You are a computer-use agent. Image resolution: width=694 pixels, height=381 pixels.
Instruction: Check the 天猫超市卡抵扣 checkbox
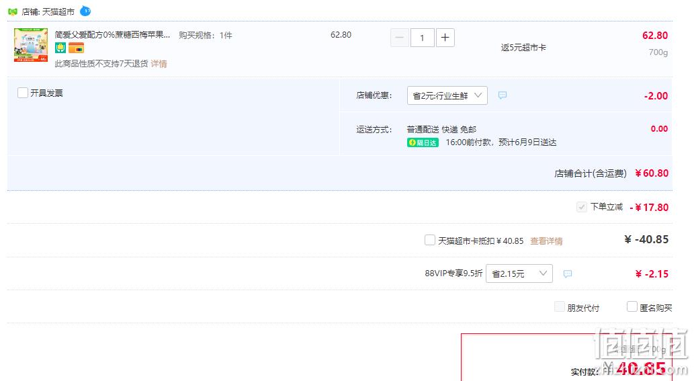tap(430, 241)
